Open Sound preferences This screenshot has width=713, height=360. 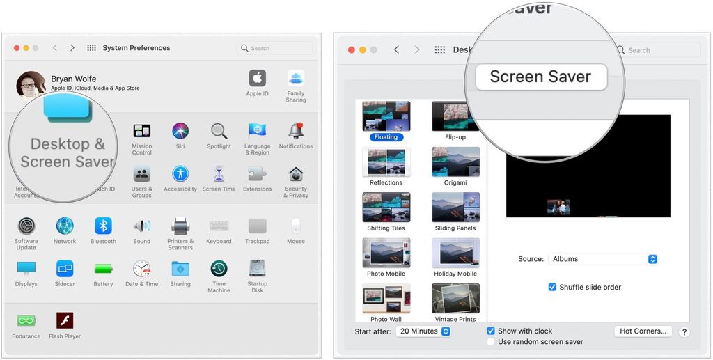tap(142, 226)
